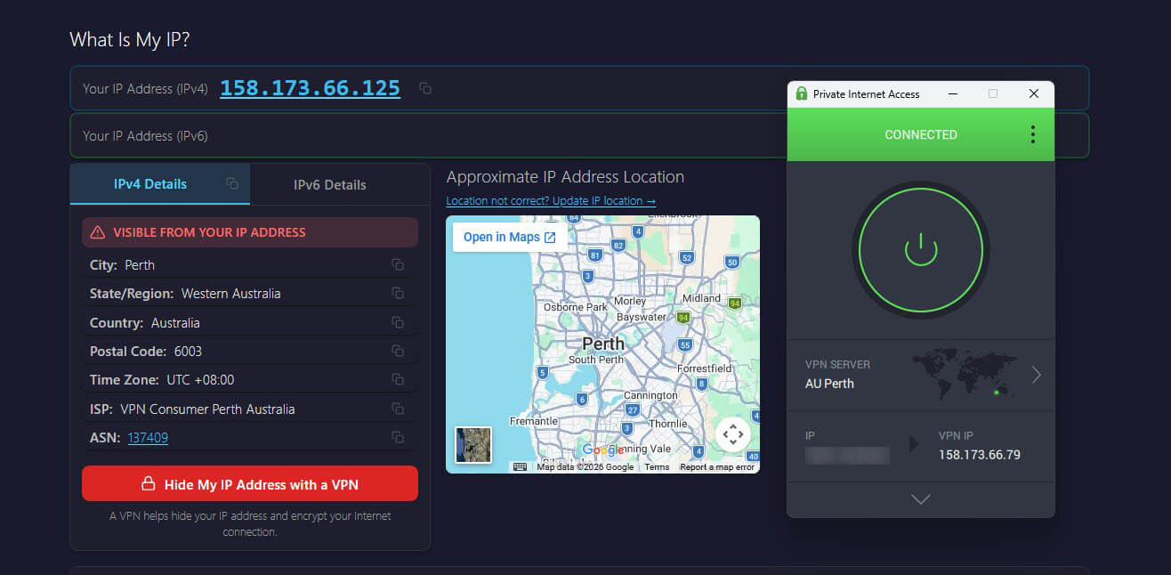Switch map to satellite thumbnail
1171x575 pixels.
[x=472, y=444]
